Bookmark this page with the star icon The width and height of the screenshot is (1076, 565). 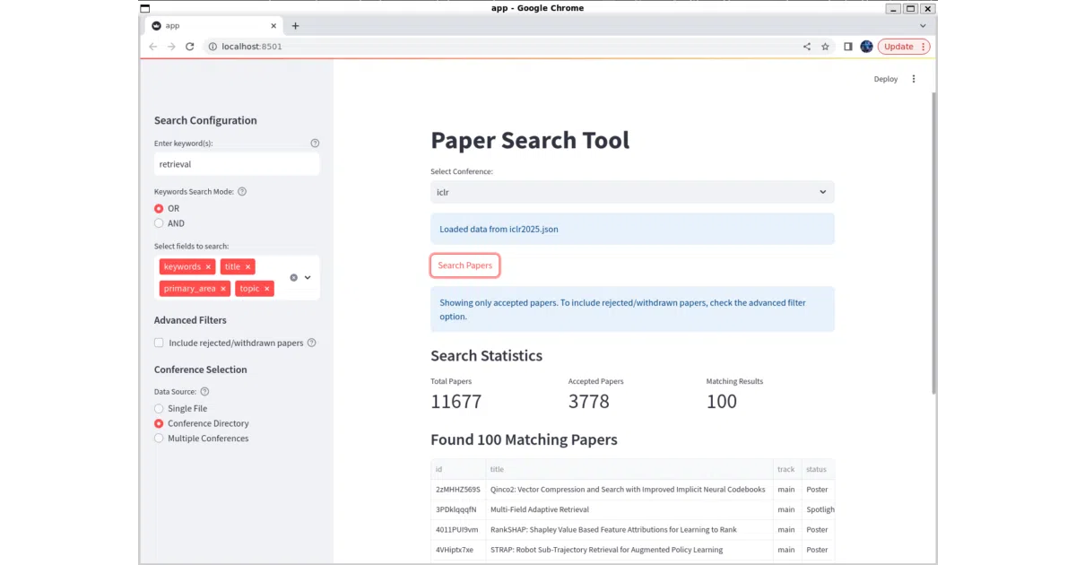tap(825, 47)
